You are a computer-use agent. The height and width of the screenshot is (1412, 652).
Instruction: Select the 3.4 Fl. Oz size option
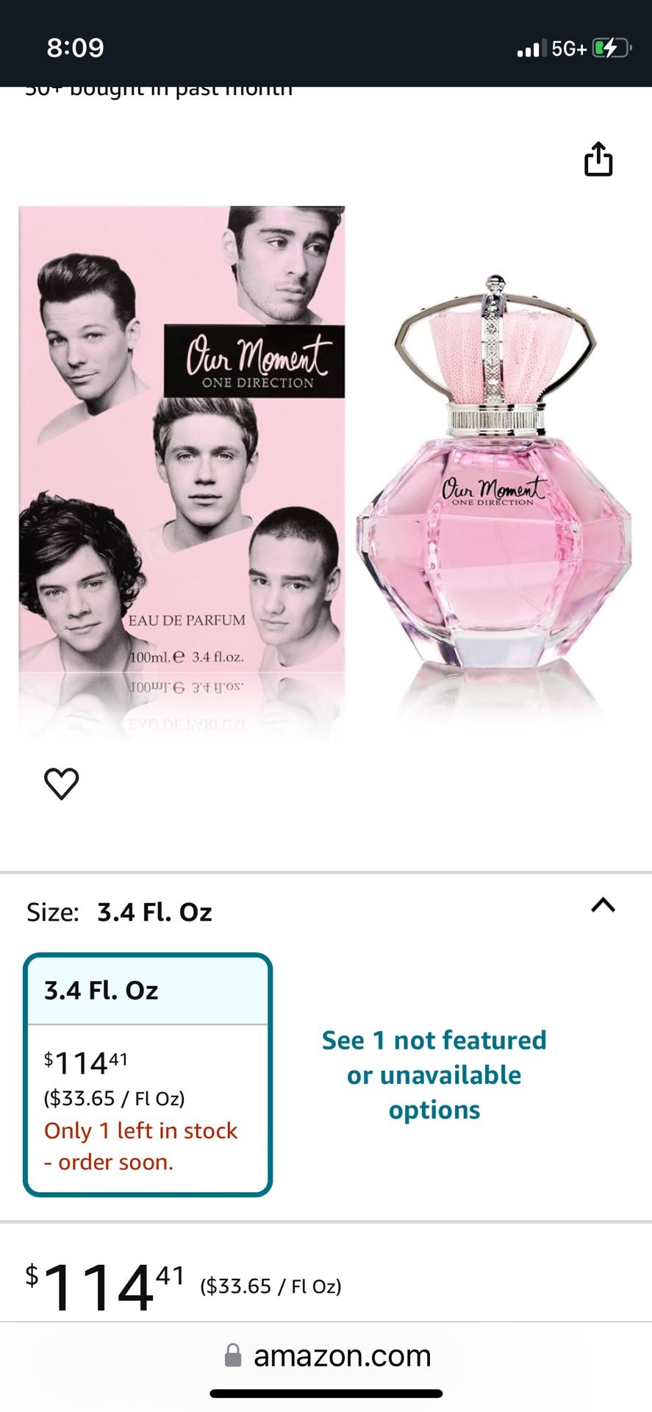tap(148, 1074)
